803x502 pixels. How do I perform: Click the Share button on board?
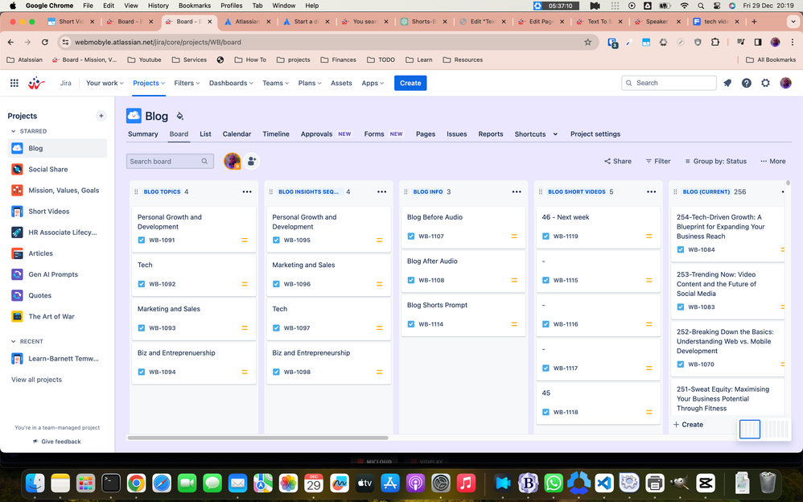click(x=618, y=161)
